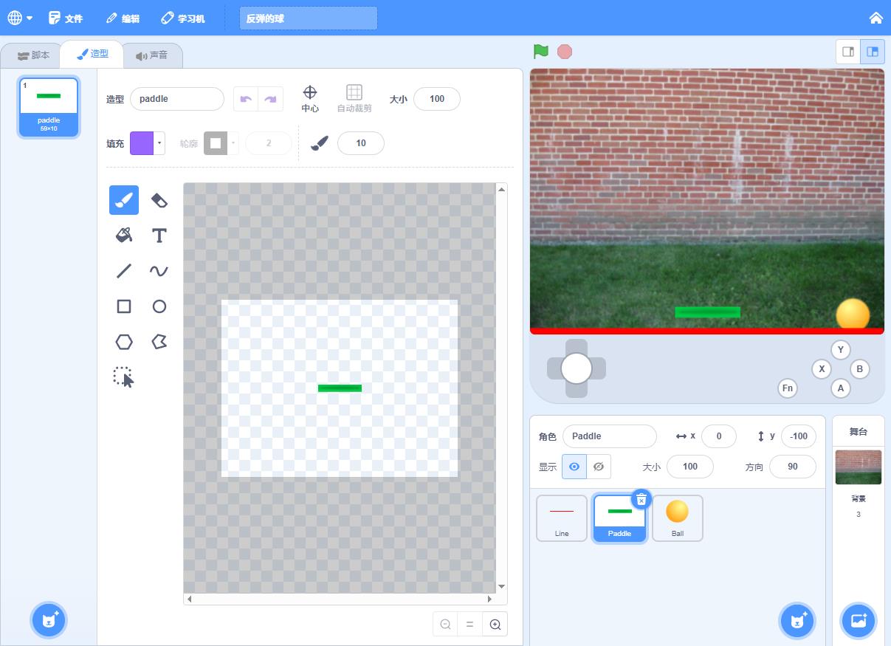The image size is (891, 646).
Task: Select the irregular polygon tool
Action: [159, 342]
